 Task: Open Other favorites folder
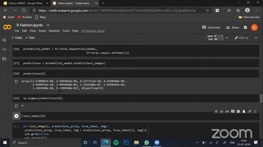[x=249, y=17]
